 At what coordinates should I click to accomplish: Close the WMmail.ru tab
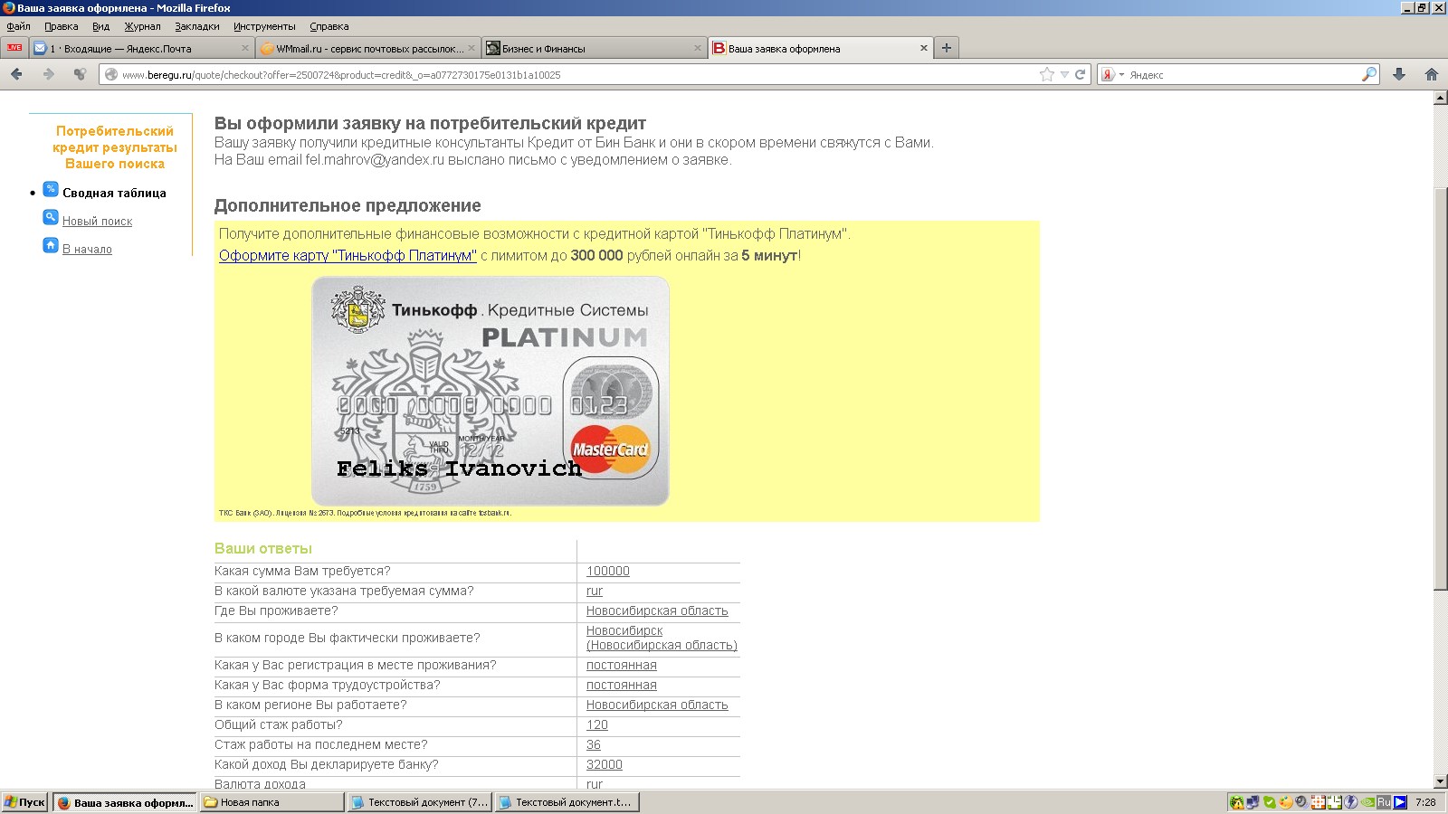point(471,48)
